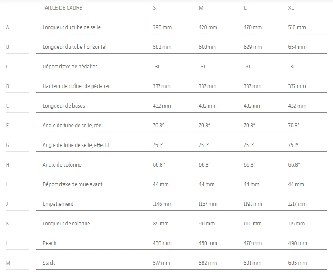Select the M size column header
333x280 pixels.
(x=201, y=8)
